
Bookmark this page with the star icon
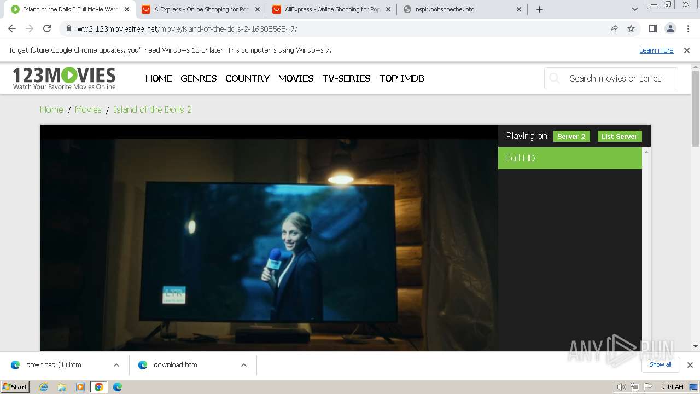pyautogui.click(x=631, y=28)
